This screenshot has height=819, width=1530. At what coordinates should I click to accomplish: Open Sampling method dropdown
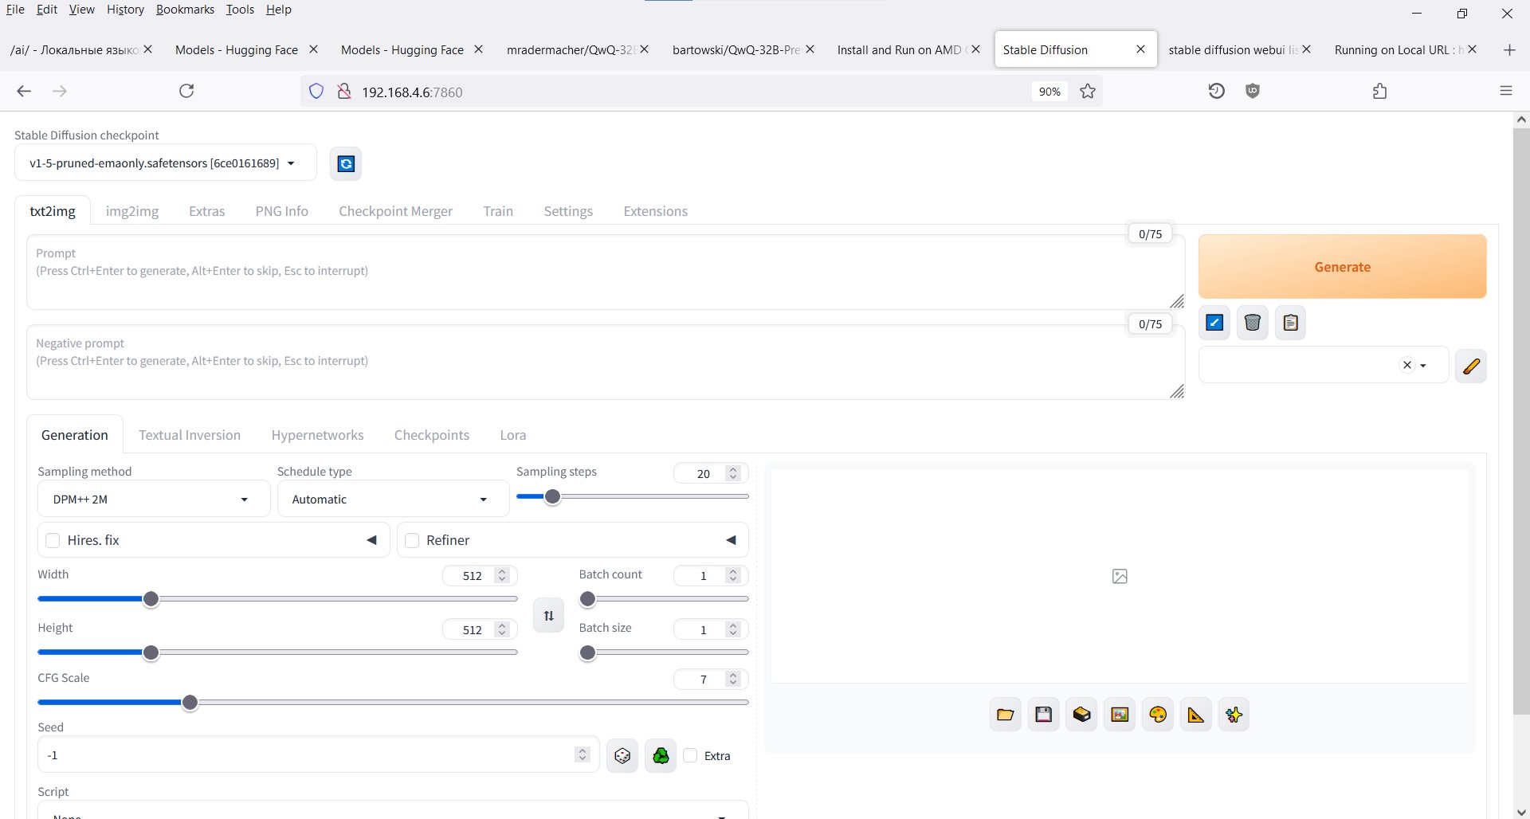point(154,500)
